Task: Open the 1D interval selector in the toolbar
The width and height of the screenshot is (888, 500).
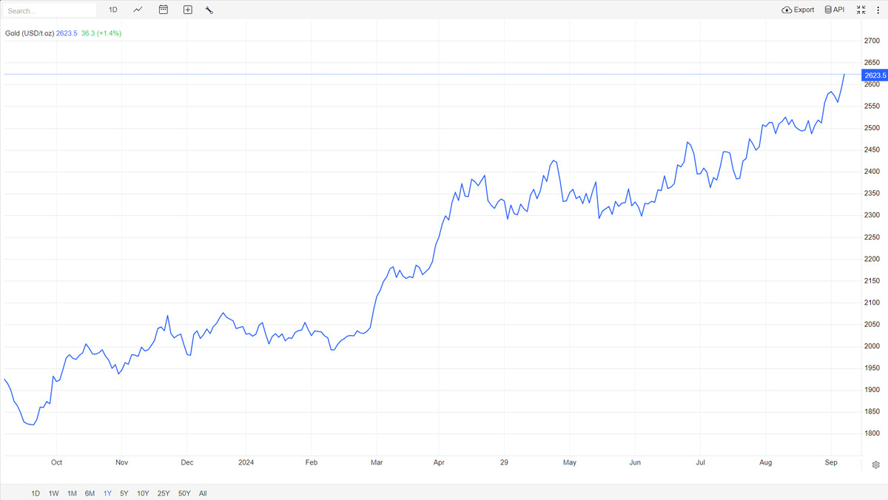Action: [113, 10]
